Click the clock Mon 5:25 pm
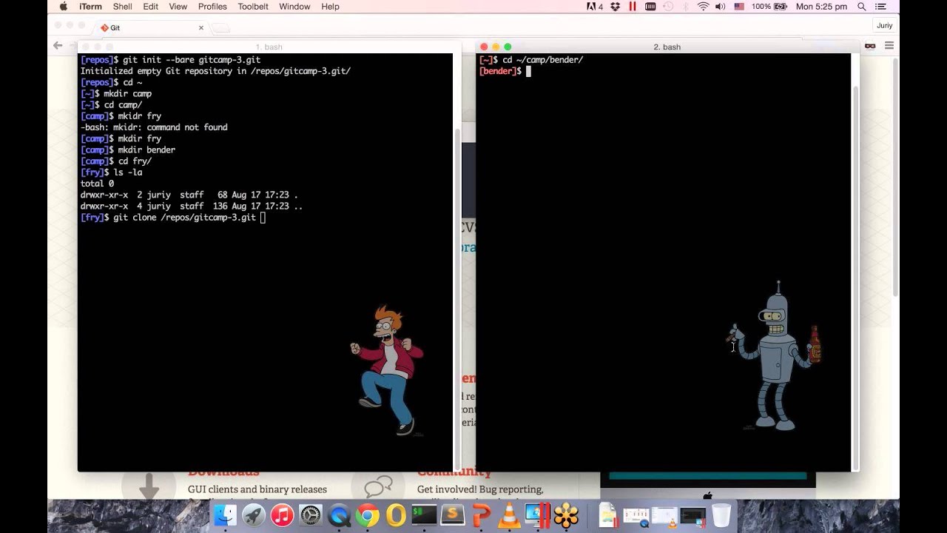 pyautogui.click(x=821, y=7)
